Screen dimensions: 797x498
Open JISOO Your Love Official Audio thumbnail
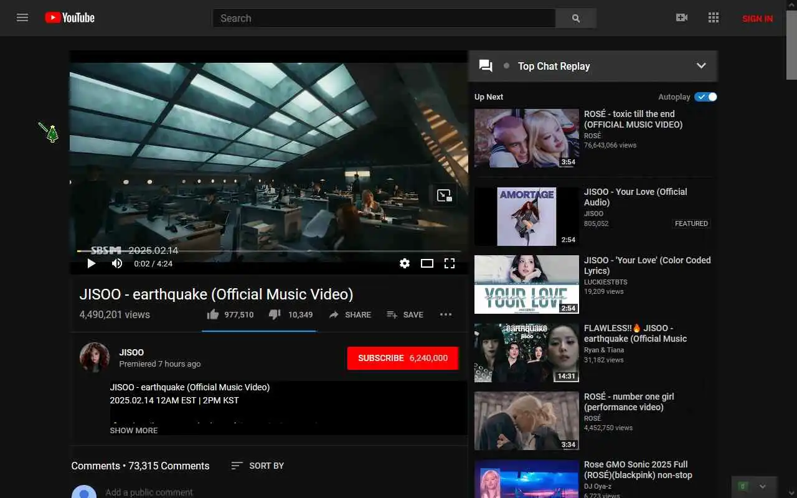click(527, 217)
